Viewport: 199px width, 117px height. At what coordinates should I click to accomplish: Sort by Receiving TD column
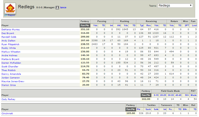pos(164,26)
